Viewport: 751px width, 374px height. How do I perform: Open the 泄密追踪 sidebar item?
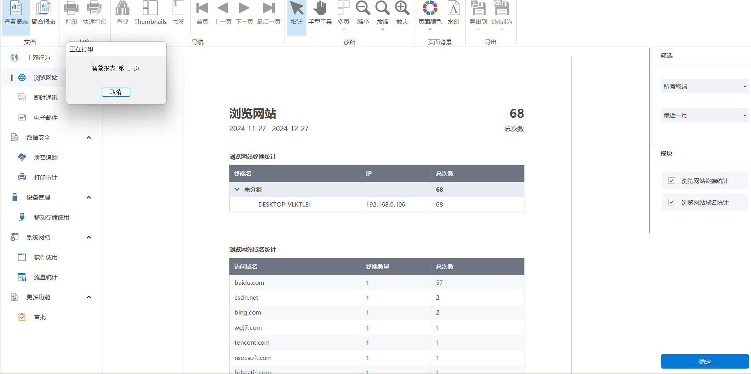(45, 157)
